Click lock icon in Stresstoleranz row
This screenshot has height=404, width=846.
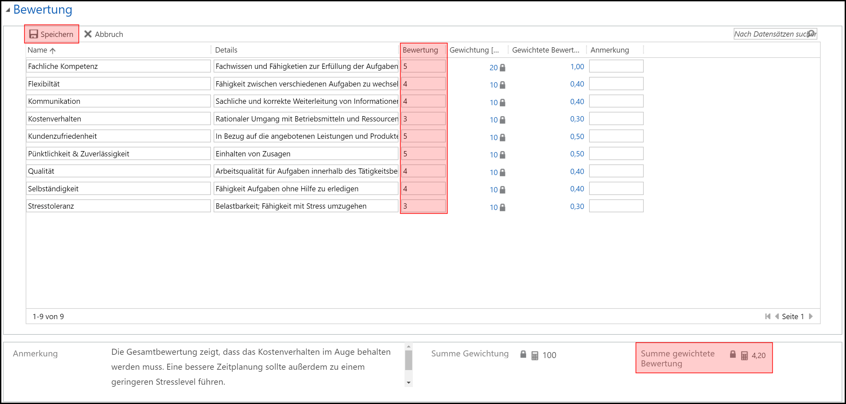pyautogui.click(x=502, y=207)
